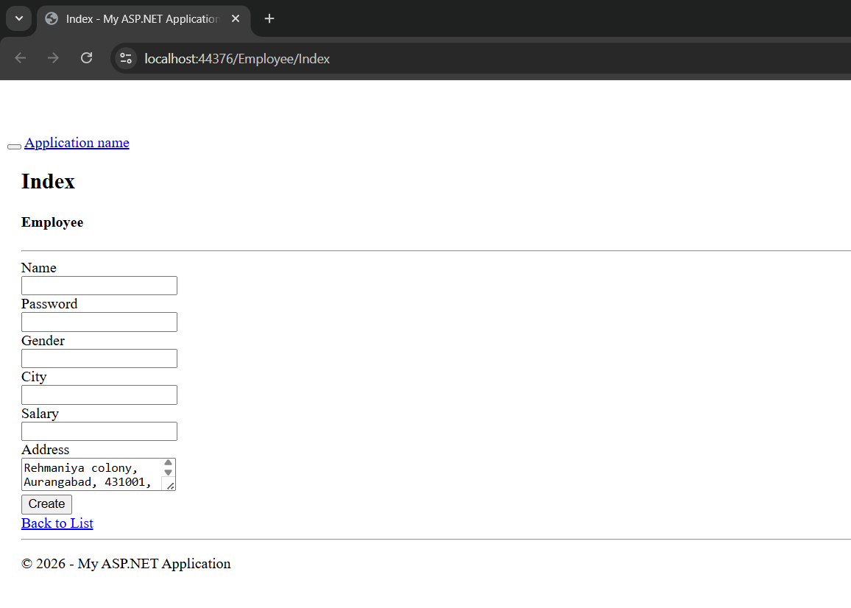Select the Index - My ASP.NET Application tab

coord(140,18)
